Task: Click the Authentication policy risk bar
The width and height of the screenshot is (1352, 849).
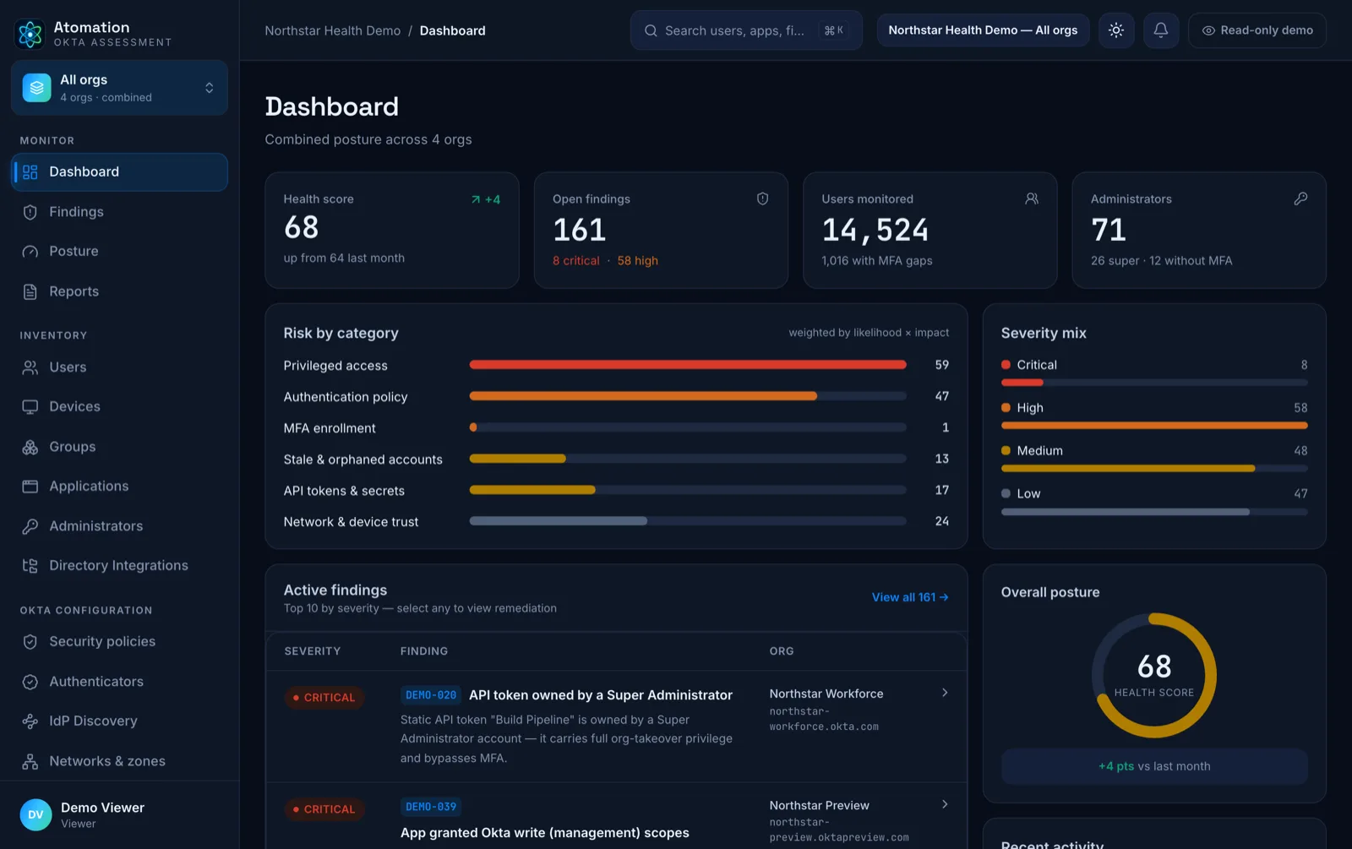Action: (x=688, y=396)
